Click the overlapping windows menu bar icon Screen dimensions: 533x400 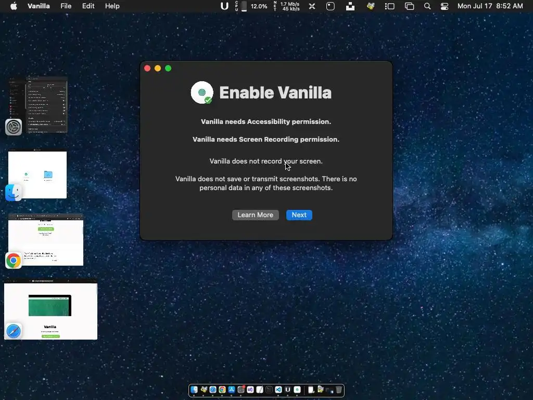click(409, 6)
